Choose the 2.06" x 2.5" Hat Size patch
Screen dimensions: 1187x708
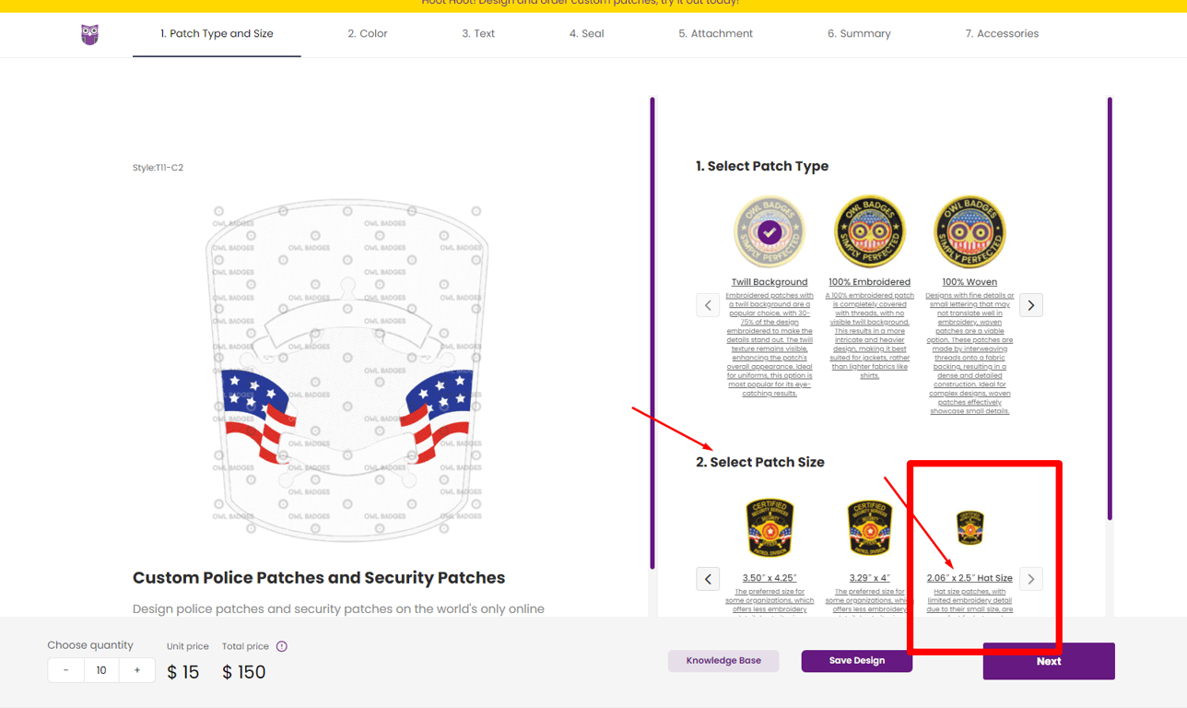(969, 528)
